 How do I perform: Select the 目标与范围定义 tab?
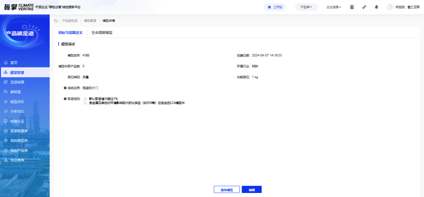pos(70,33)
